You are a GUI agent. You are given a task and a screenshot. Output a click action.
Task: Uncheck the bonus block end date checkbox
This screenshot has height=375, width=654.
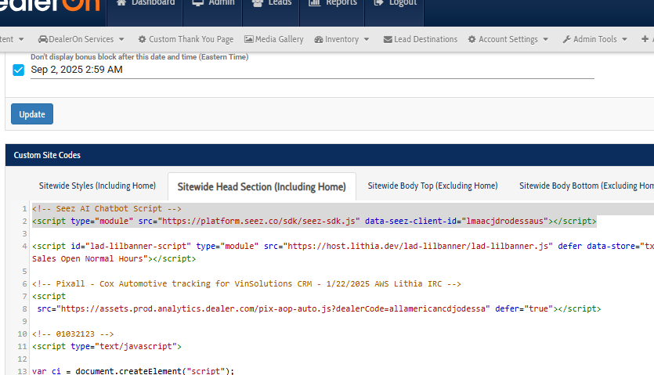tap(18, 70)
